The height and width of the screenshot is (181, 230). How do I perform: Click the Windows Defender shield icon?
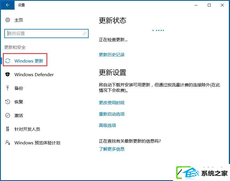(8, 74)
